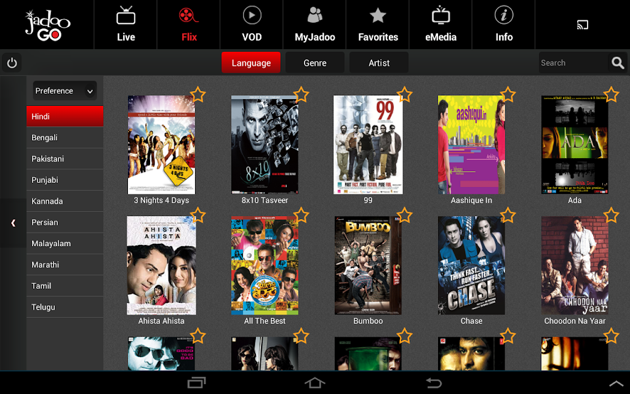Go to MyJadoo profile section
630x394 pixels.
pyautogui.click(x=314, y=25)
